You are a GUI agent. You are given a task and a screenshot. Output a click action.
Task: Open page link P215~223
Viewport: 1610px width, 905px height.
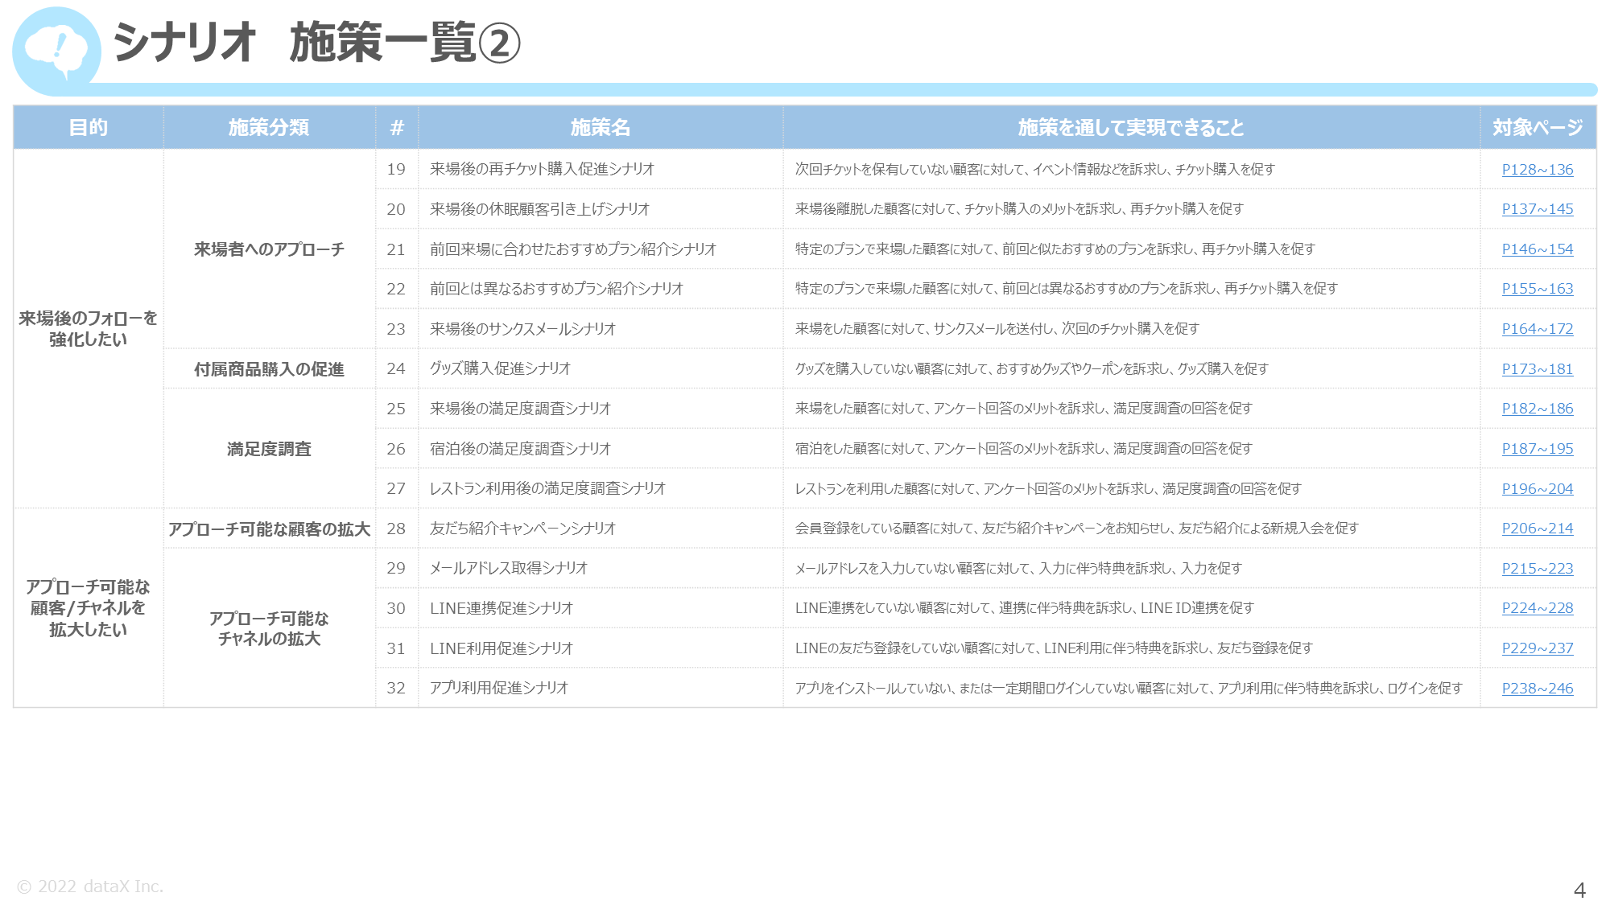(1538, 569)
